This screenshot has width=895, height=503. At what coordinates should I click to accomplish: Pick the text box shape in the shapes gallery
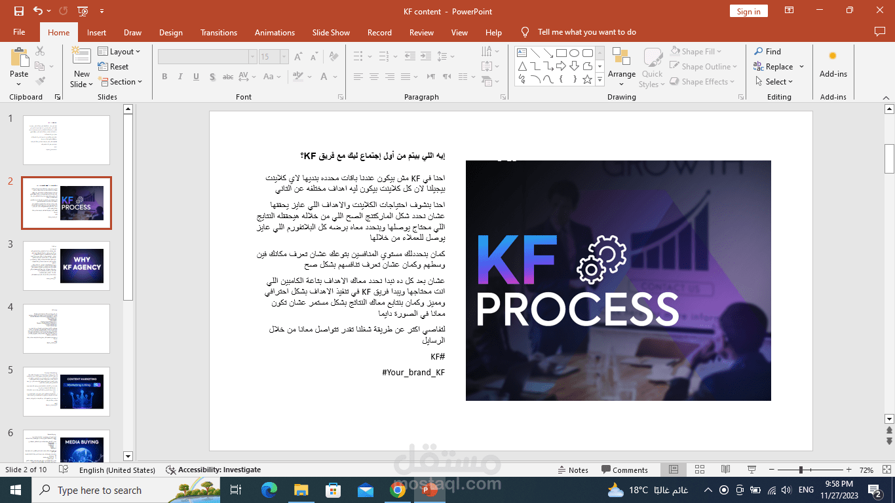pyautogui.click(x=522, y=53)
